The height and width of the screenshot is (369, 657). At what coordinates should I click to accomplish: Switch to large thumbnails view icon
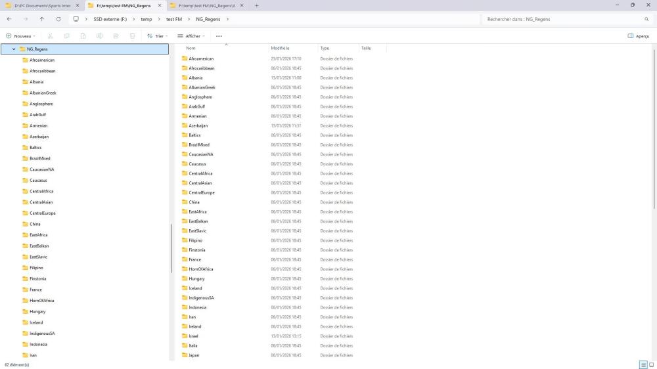click(x=652, y=365)
